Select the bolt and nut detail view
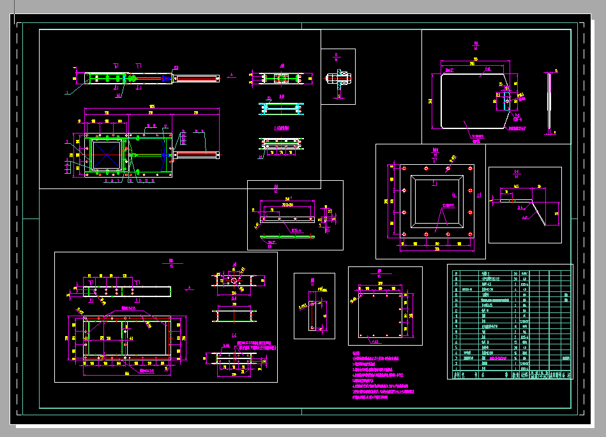The image size is (606, 437). point(338,79)
